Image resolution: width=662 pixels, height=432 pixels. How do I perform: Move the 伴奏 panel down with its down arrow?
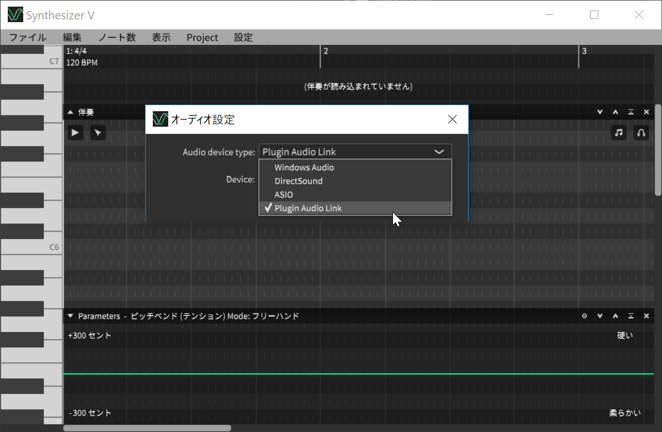[600, 112]
